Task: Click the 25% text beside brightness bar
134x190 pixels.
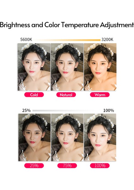Action: tap(26, 111)
